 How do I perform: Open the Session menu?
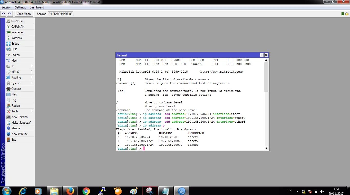6,7
